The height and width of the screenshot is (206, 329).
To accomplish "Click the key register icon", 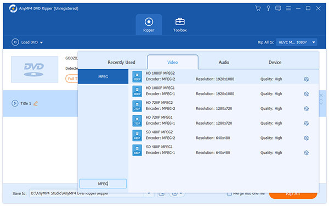I will pos(268,8).
